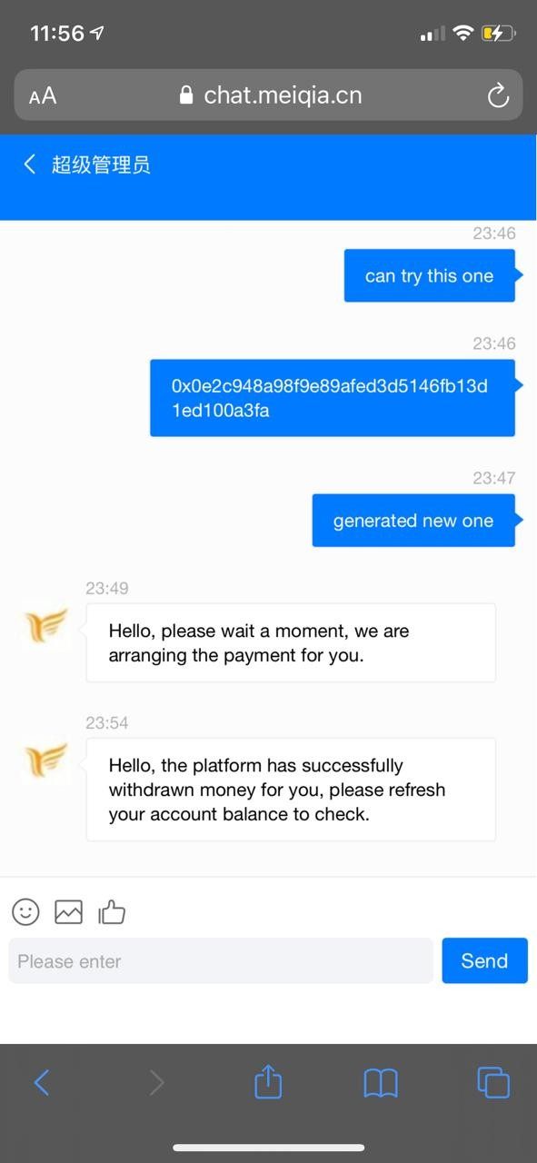This screenshot has width=537, height=1163.
Task: Open the AA reader text-size menu
Action: coord(43,95)
